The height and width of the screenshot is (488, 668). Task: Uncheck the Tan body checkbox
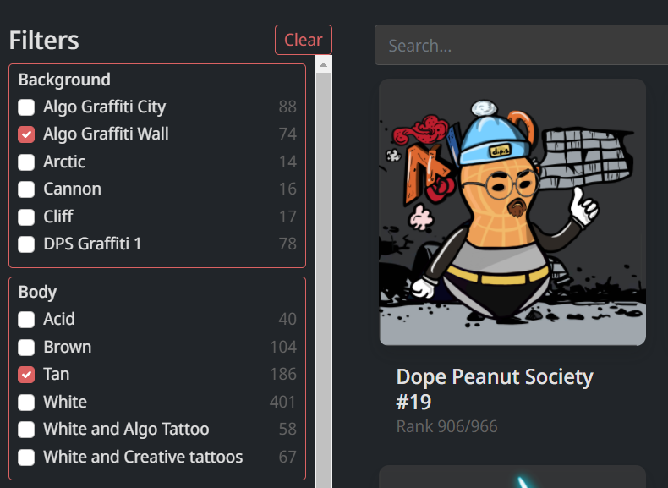coord(26,375)
